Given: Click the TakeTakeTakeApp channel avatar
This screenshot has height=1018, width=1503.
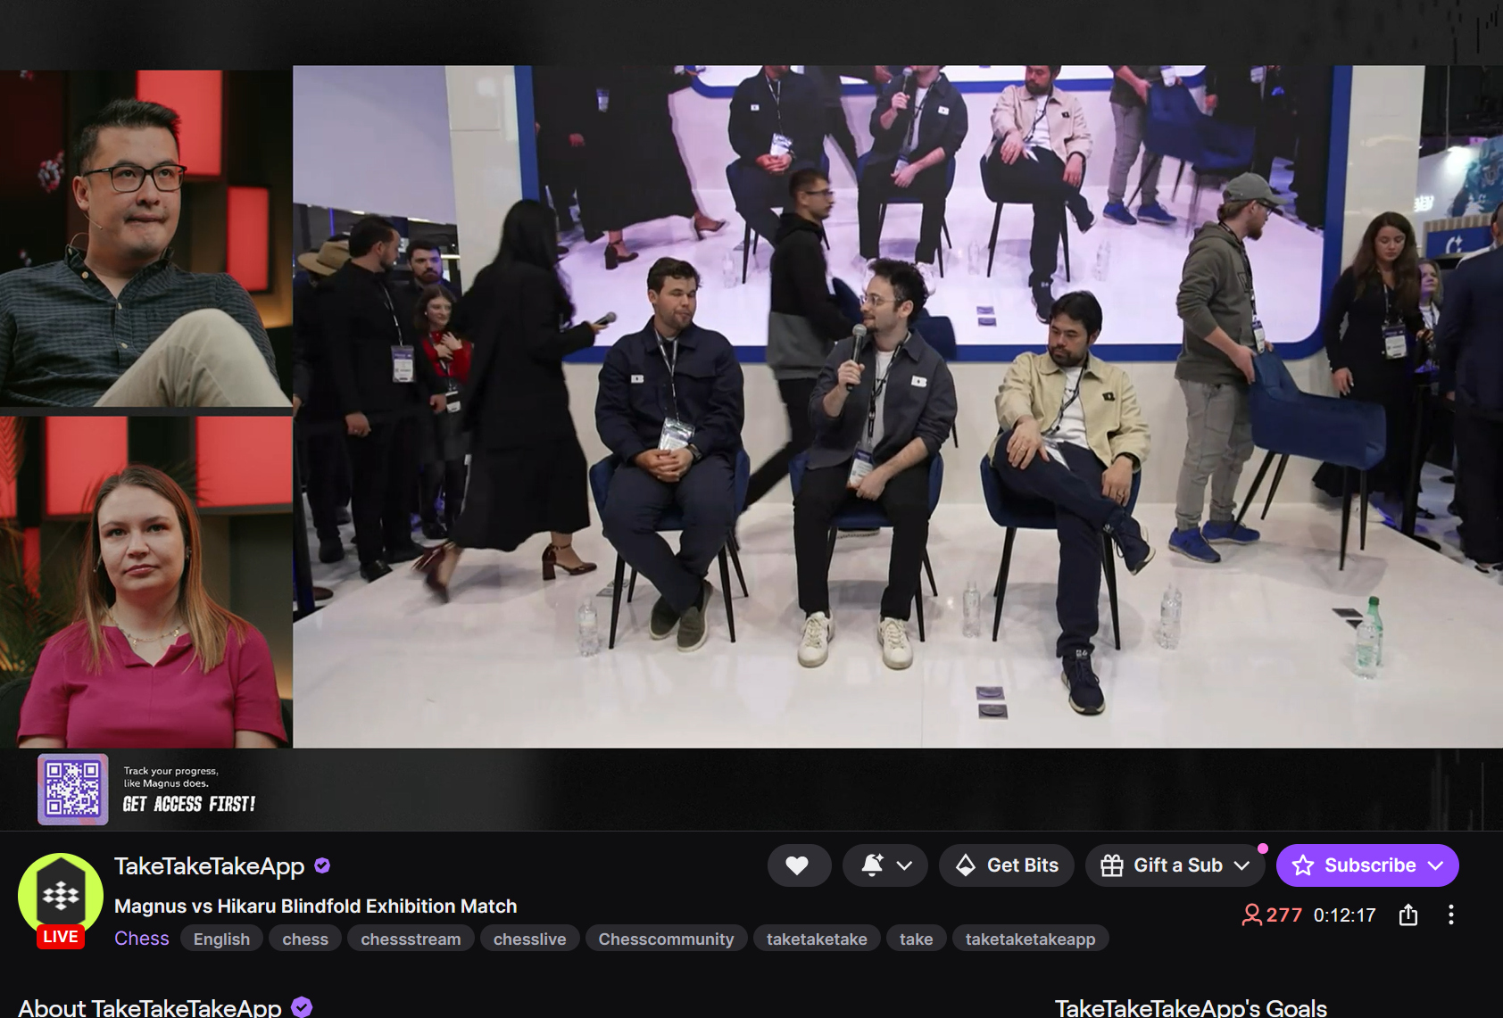Looking at the screenshot, I should click(x=61, y=896).
